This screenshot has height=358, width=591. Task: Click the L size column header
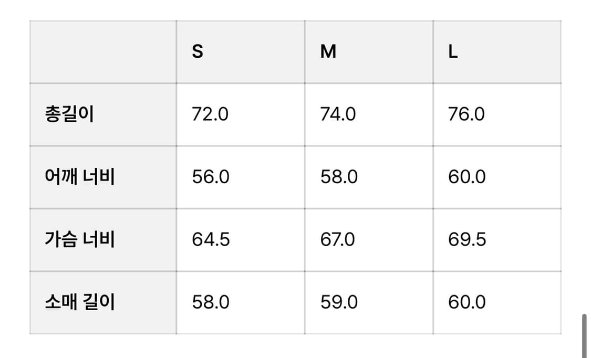(x=453, y=51)
